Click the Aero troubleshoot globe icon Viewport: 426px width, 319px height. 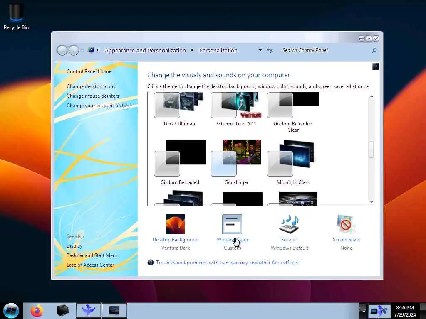point(151,263)
